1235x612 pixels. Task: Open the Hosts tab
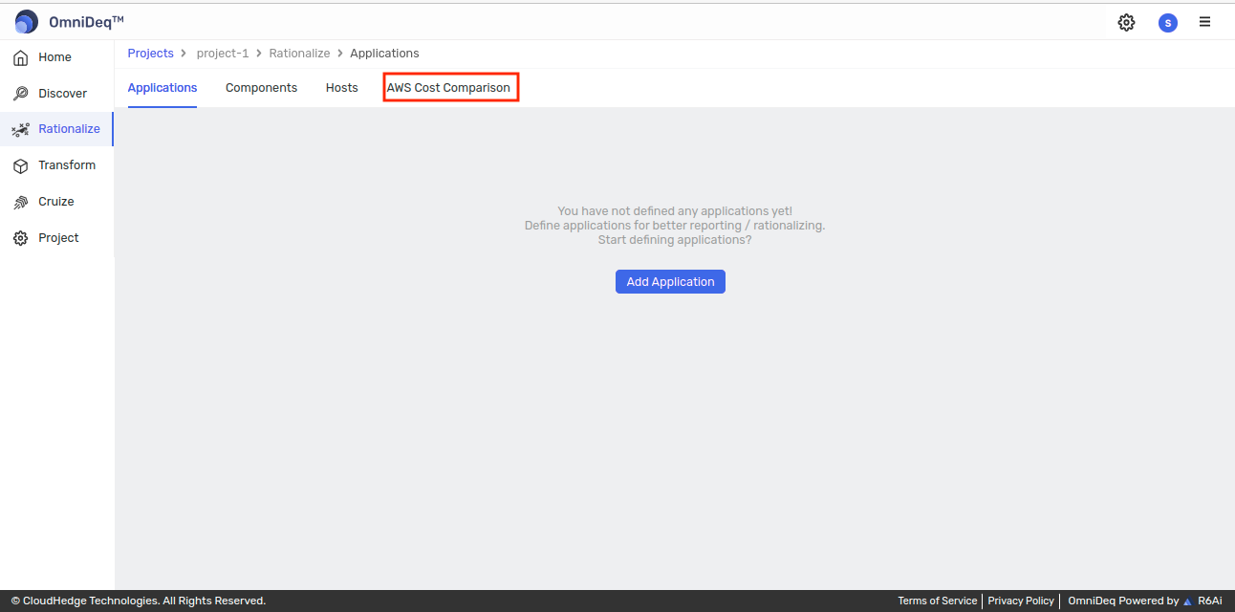[x=341, y=88]
